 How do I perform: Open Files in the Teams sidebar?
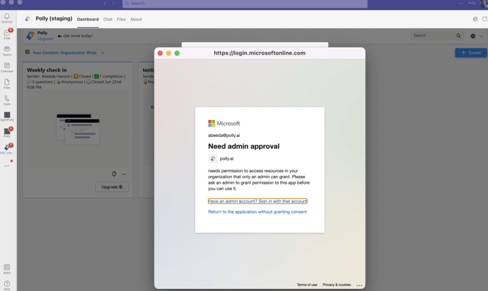(x=7, y=84)
